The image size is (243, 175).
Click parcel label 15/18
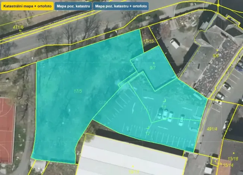(x=233, y=159)
